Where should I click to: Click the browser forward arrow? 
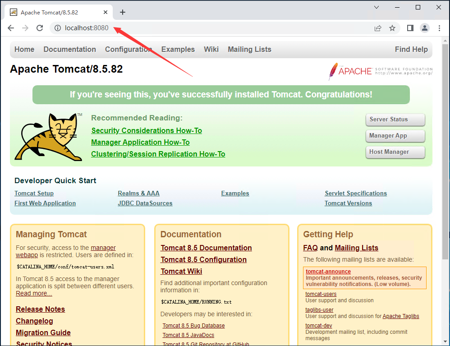pyautogui.click(x=25, y=28)
